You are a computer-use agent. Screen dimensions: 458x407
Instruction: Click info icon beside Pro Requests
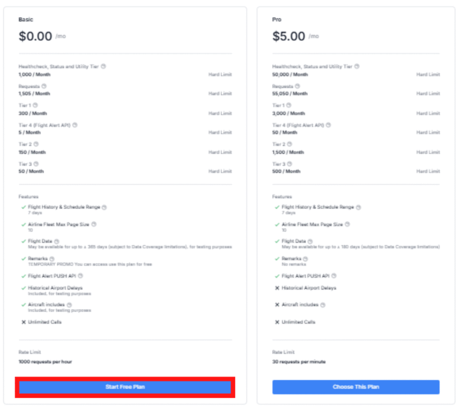tap(298, 86)
